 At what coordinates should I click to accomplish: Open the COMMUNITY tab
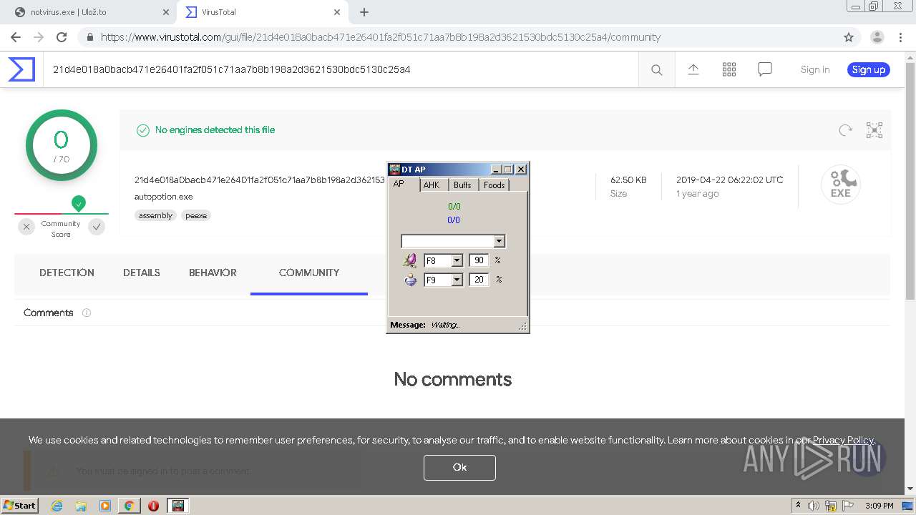309,273
